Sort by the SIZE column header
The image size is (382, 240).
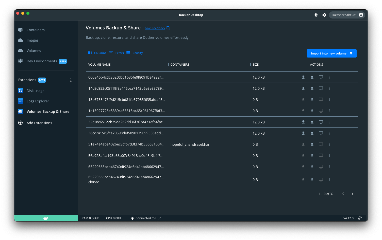tap(255, 65)
